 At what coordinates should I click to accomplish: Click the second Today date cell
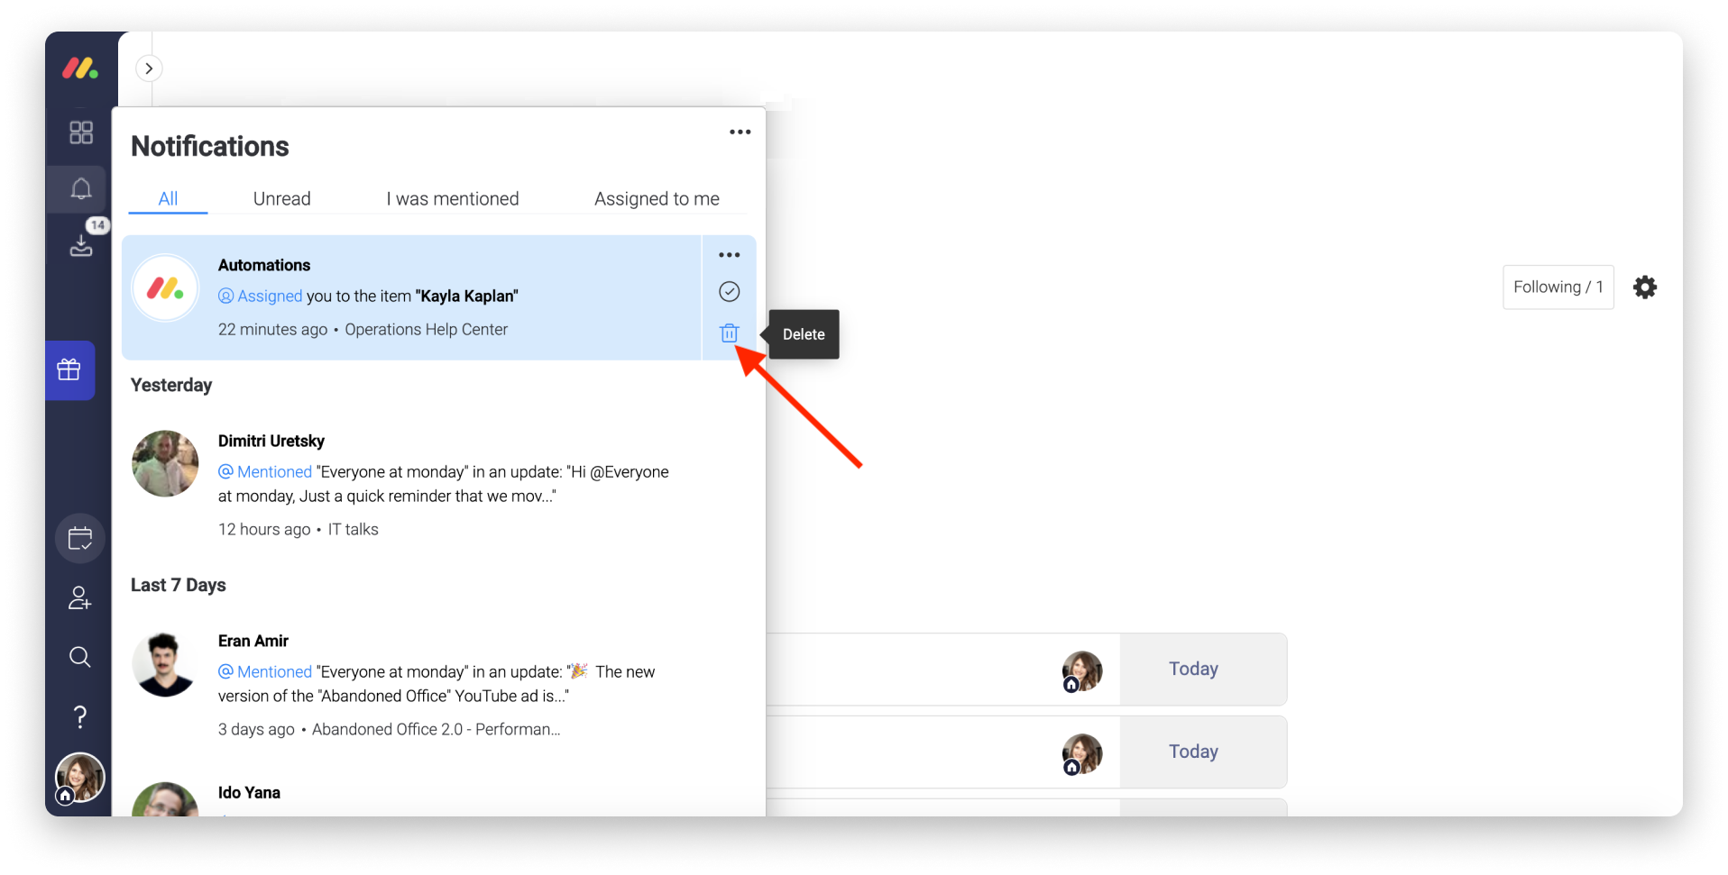click(1203, 752)
